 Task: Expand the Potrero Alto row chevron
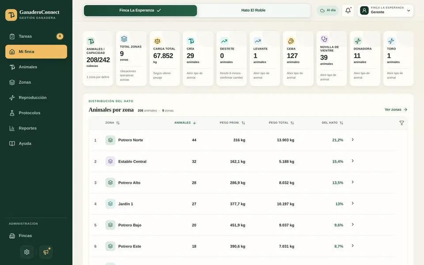pyautogui.click(x=352, y=182)
